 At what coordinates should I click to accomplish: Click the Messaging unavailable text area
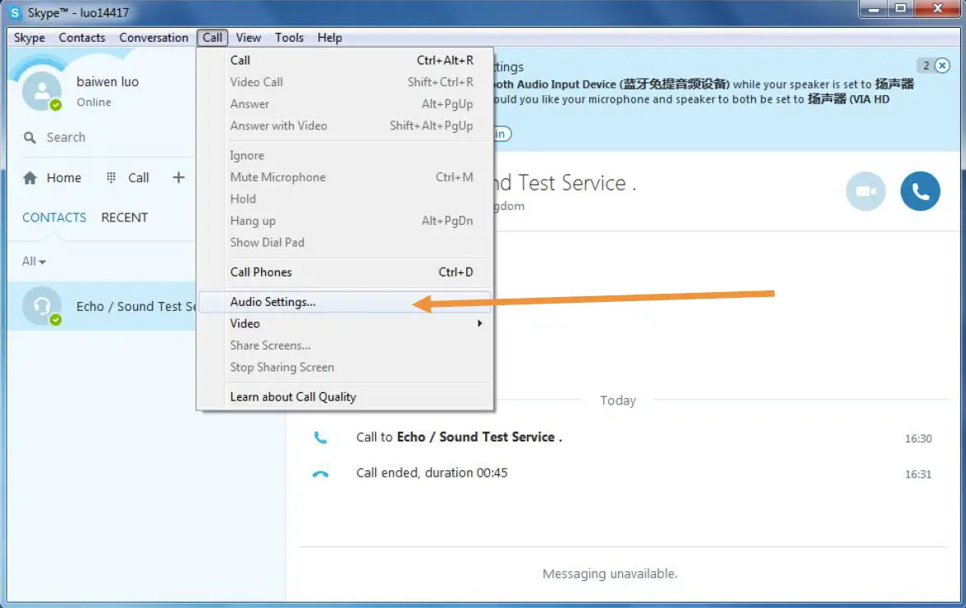pyautogui.click(x=610, y=574)
